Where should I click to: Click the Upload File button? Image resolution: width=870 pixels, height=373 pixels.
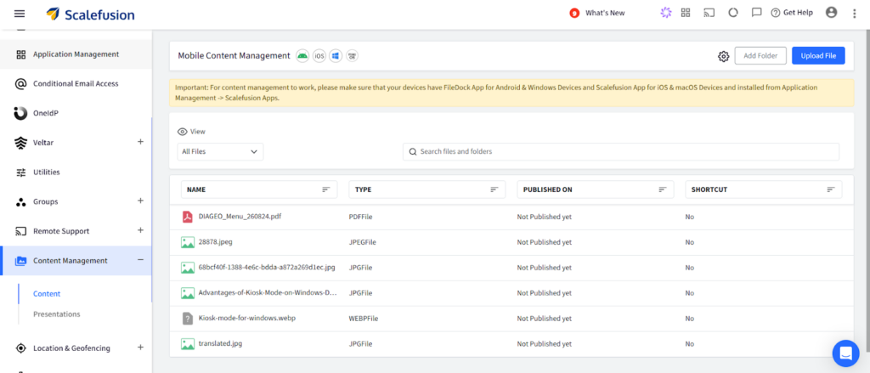[x=818, y=55]
